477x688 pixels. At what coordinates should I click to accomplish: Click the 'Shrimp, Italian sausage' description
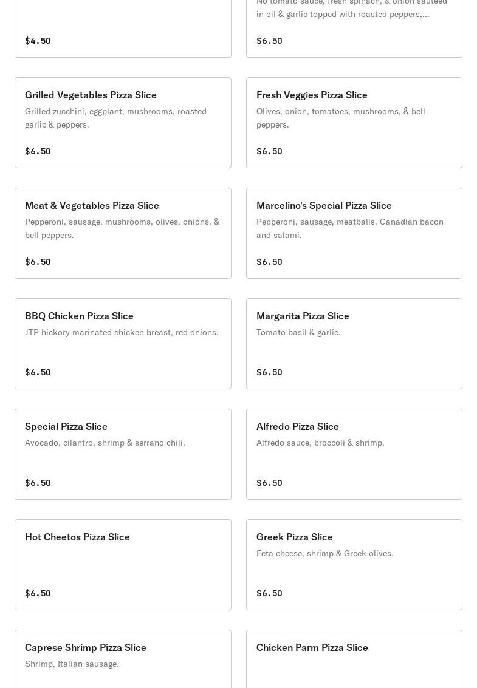click(x=72, y=664)
